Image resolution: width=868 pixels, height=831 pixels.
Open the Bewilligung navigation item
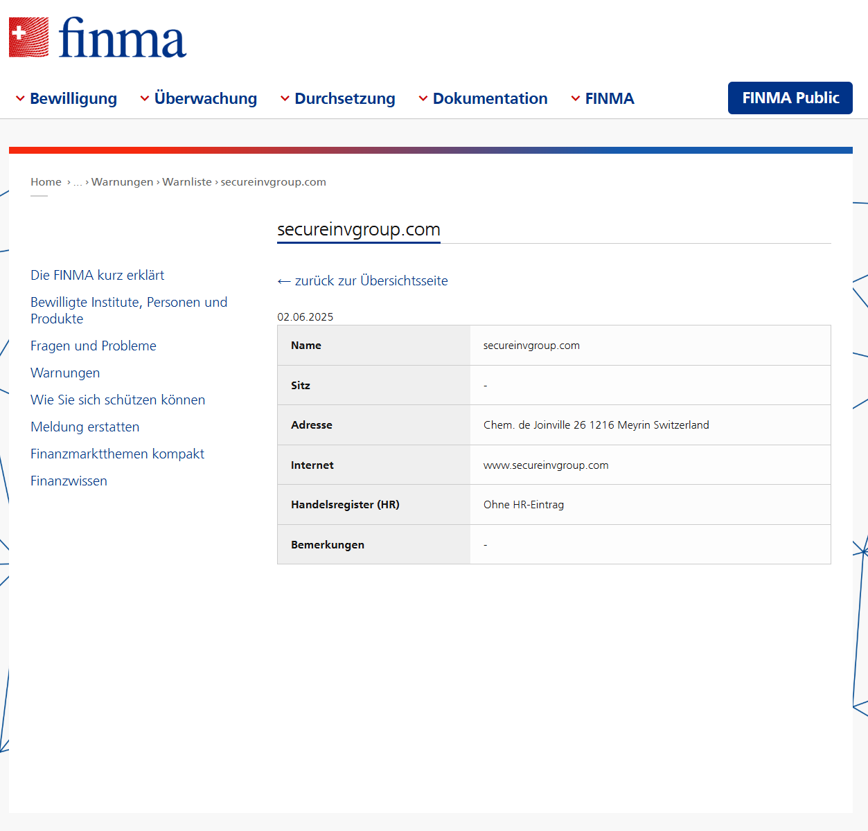pos(73,98)
